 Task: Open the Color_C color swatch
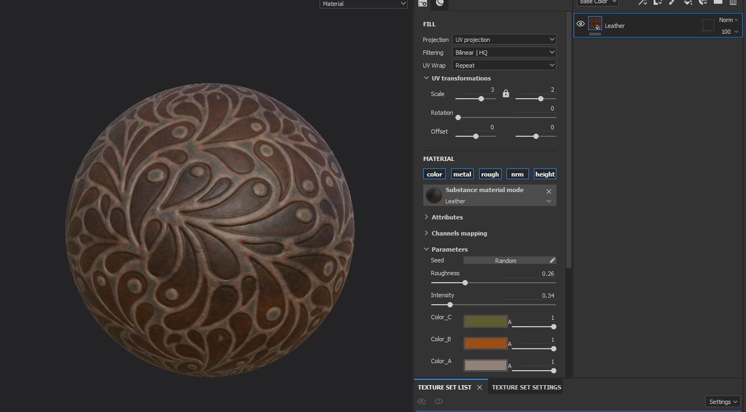486,321
